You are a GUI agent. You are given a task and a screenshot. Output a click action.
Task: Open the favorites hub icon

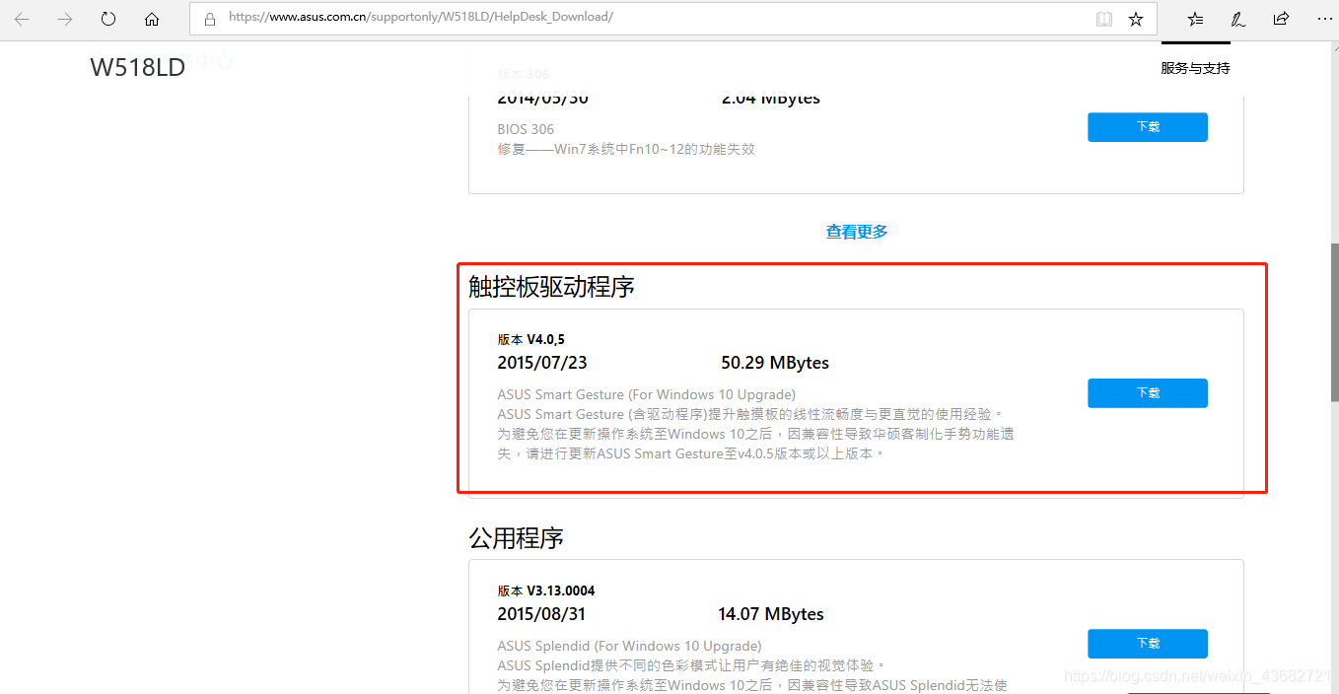click(1195, 19)
